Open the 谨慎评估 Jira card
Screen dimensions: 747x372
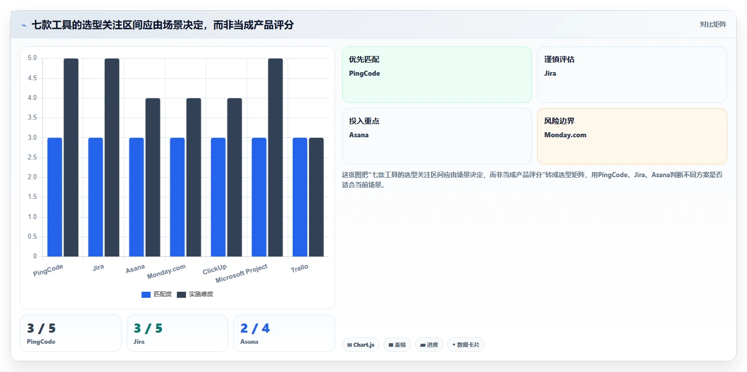(632, 75)
